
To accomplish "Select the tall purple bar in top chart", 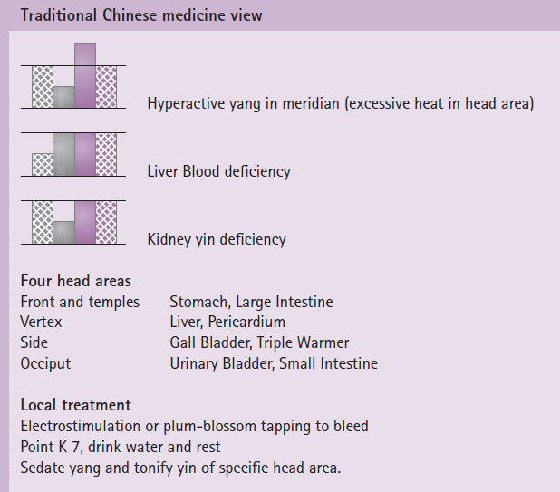I will point(85,76).
